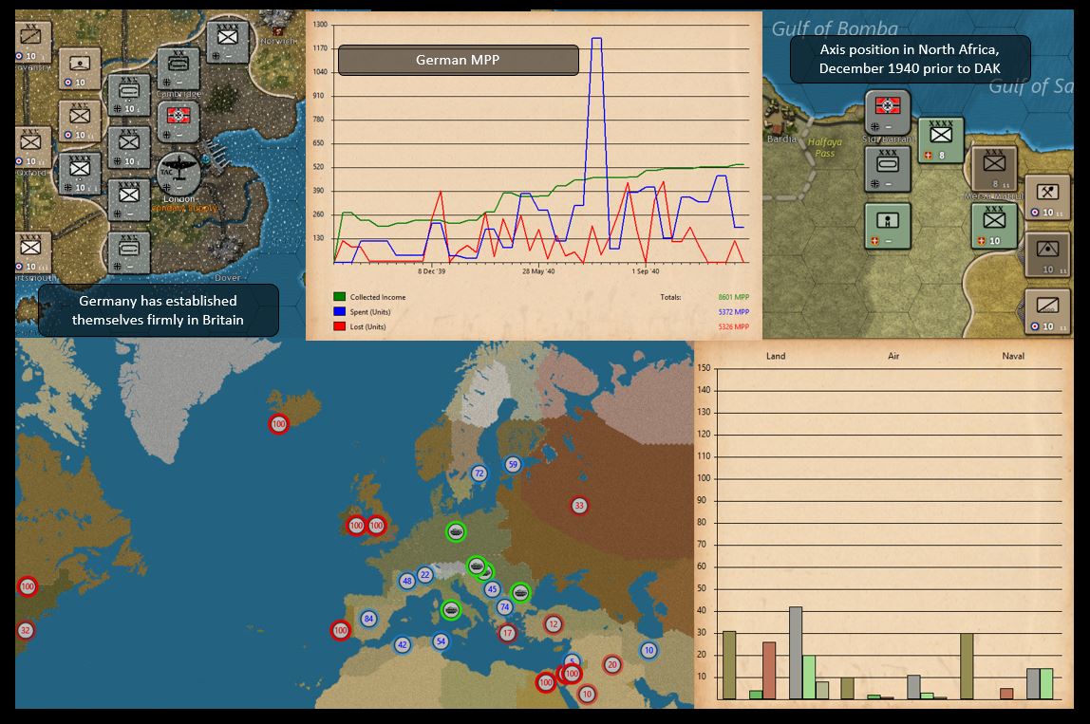This screenshot has height=724, width=1090.
Task: Click the 'Norwich' city label
Action: click(279, 41)
